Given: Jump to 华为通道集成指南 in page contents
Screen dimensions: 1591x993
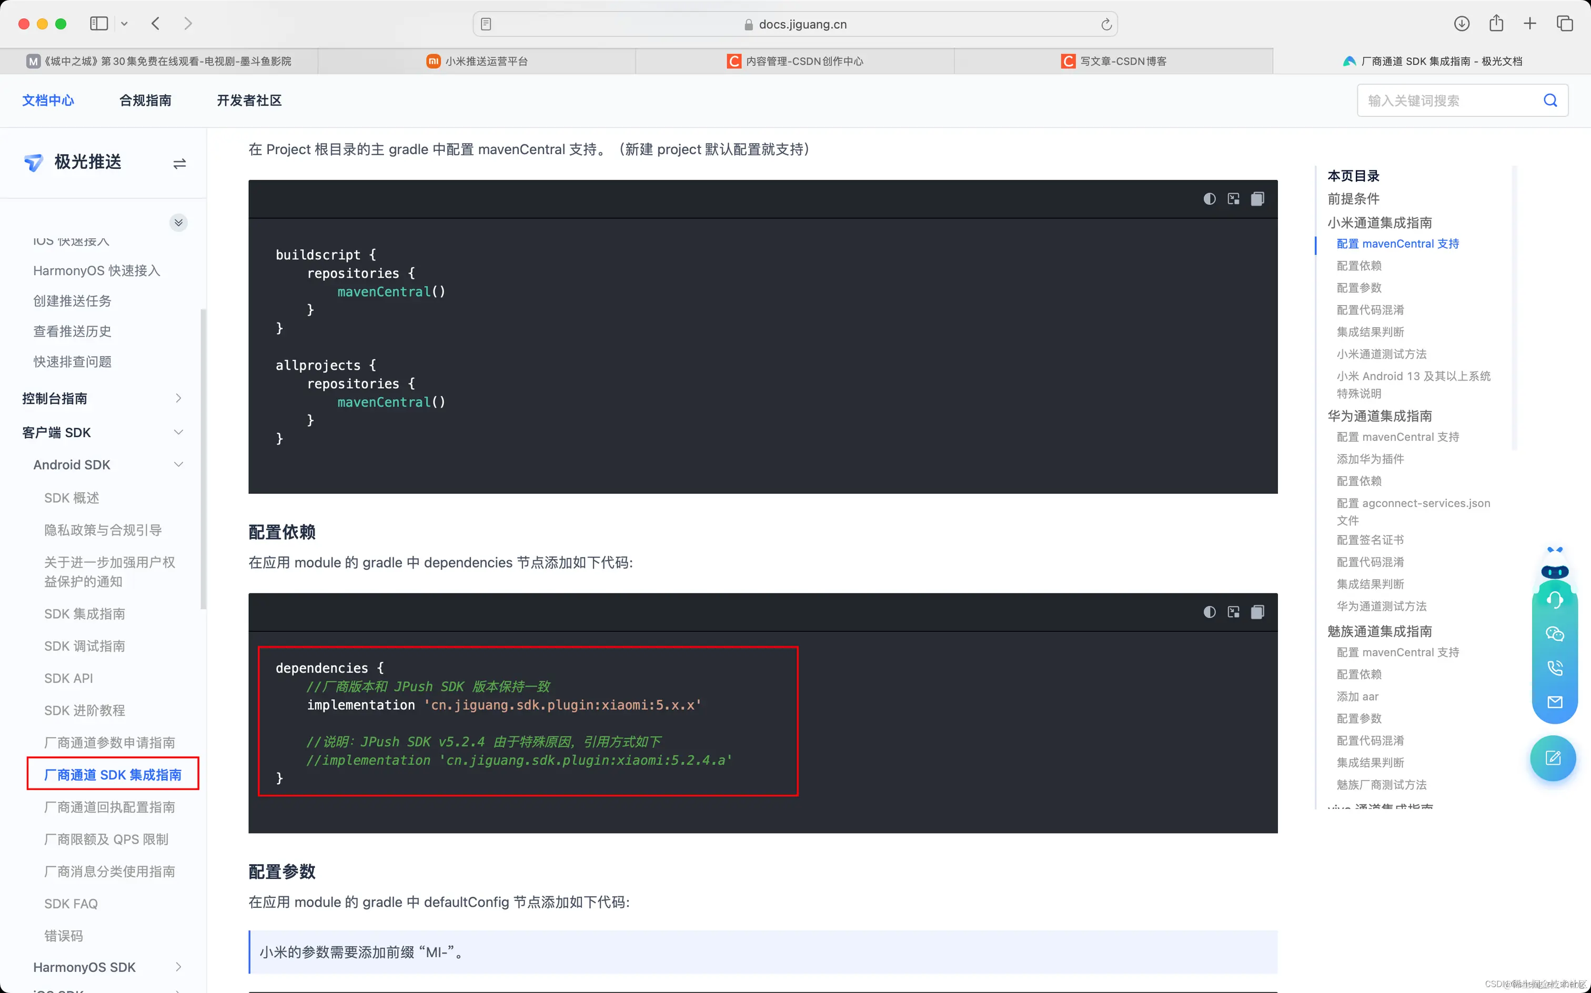Looking at the screenshot, I should (x=1379, y=416).
